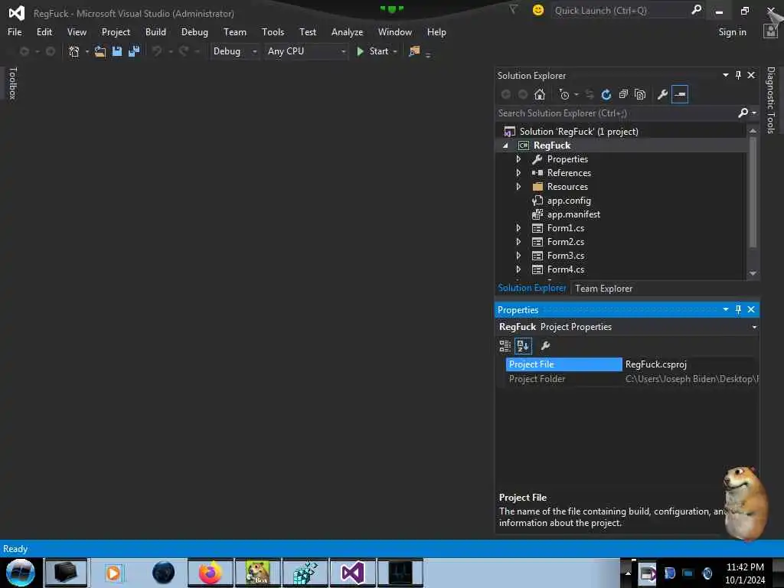The width and height of the screenshot is (784, 588).
Task: Click the New Project toolbar icon
Action: (x=74, y=51)
